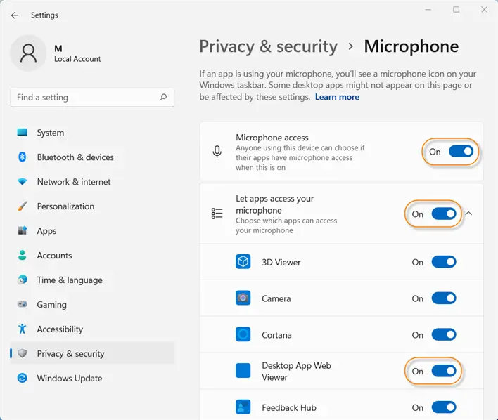
Task: Click the Accessibility figure icon
Action: coord(23,329)
